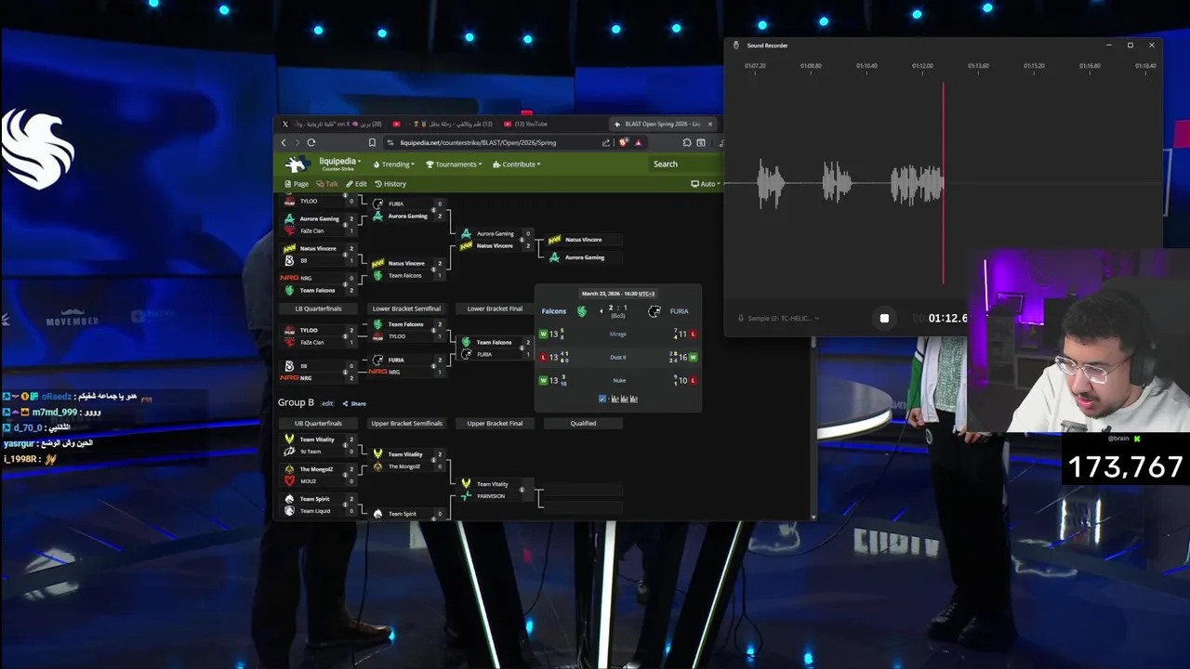Expand the Contribute menu
Screen dimensions: 1190x669
click(516, 164)
